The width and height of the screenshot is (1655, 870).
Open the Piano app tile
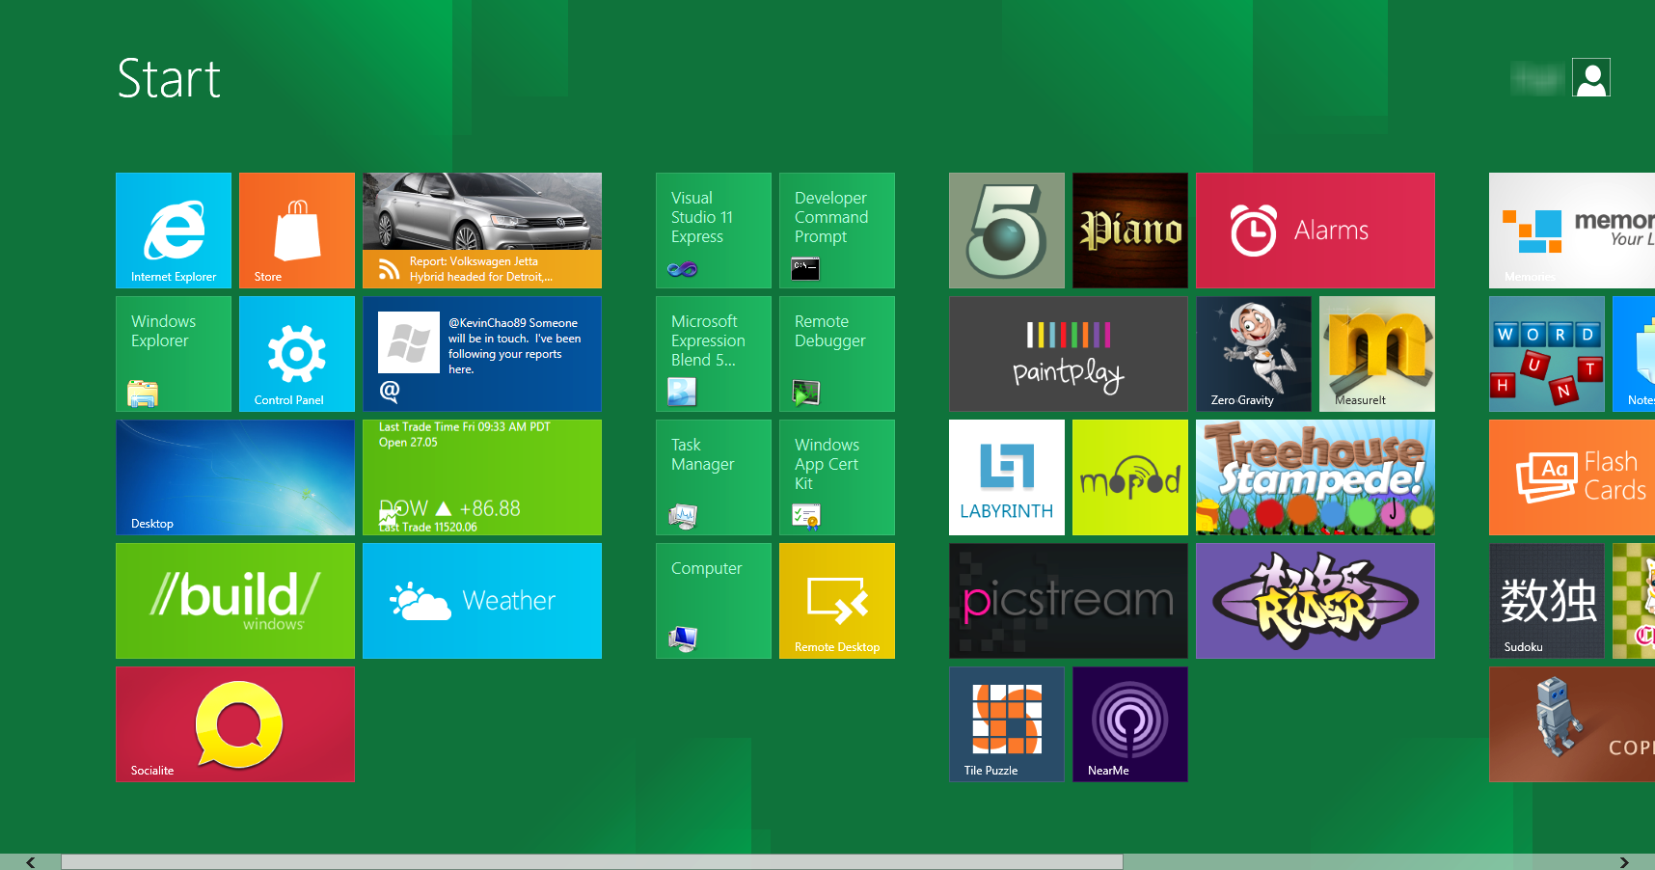1130,231
